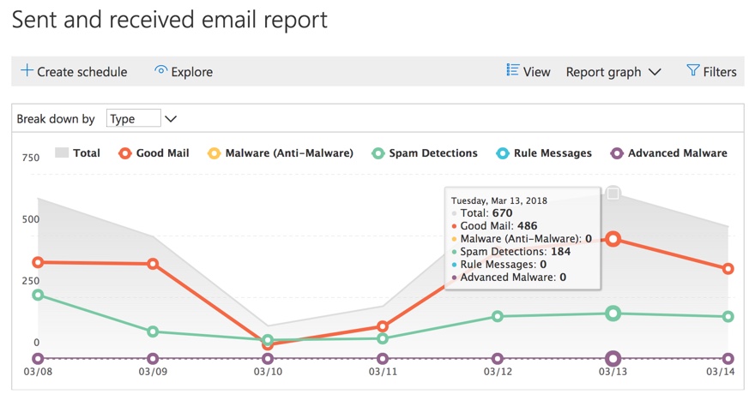Viewport: 755px width, 400px height.
Task: Open the Report graph dropdown
Action: [x=613, y=72]
